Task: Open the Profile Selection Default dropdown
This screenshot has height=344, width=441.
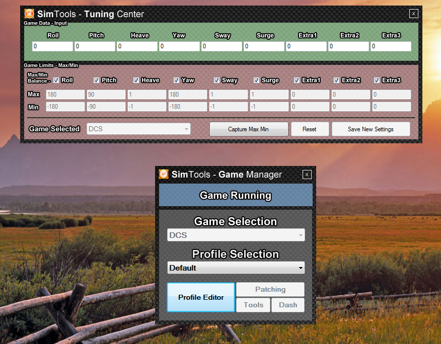Action: (x=236, y=268)
